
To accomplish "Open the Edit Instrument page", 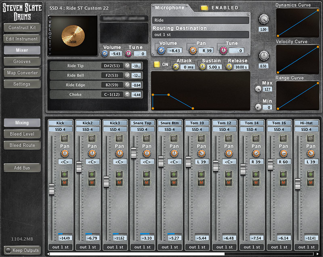I will point(22,39).
